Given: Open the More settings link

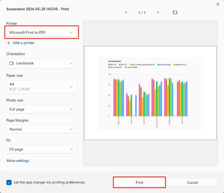Looking at the screenshot, I should 18,161.
